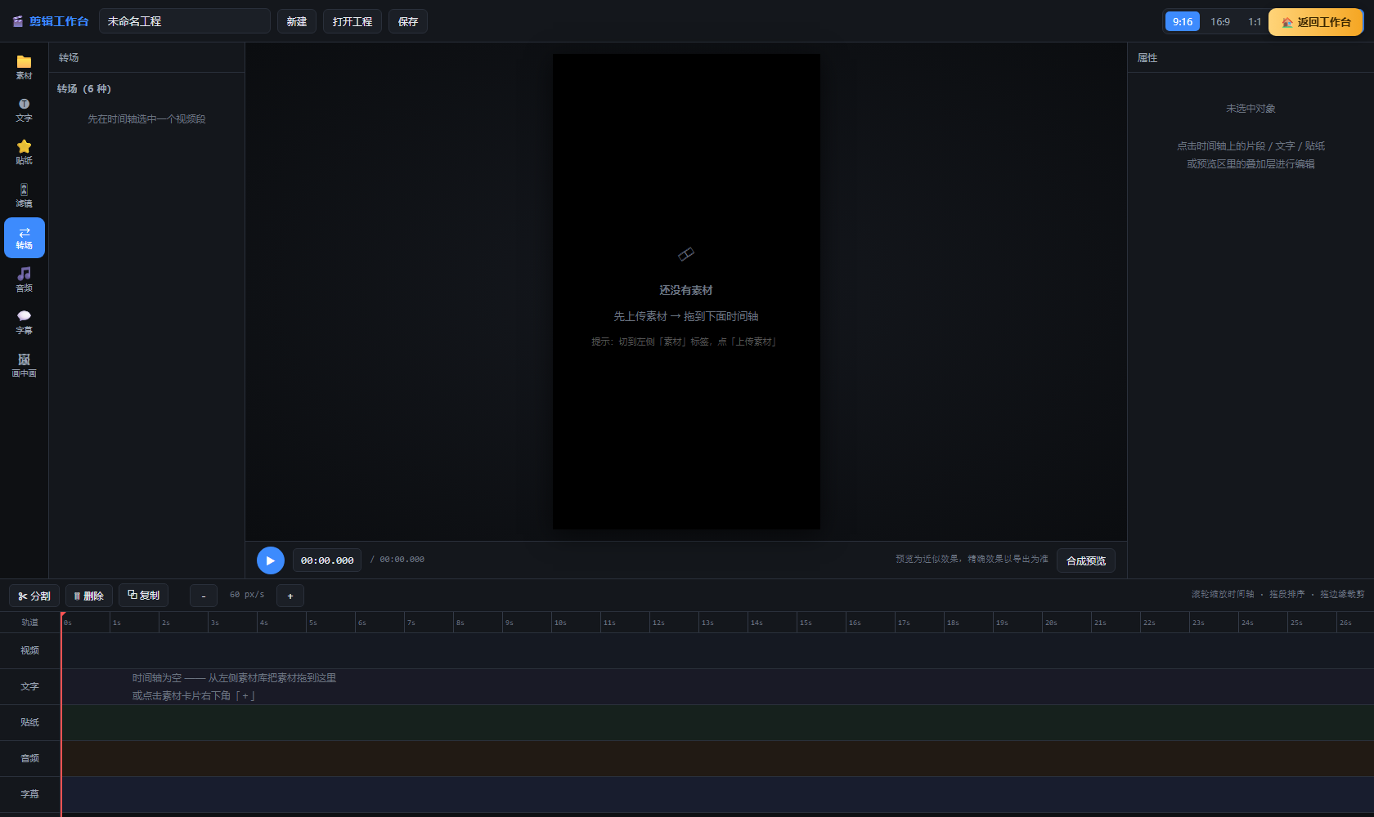
Task: Open the 音频 audio panel
Action: tap(24, 280)
